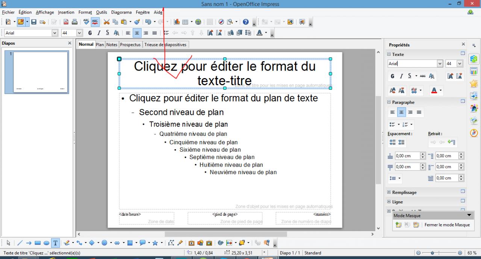Image resolution: width=481 pixels, height=259 pixels.
Task: Switch to Trieuse de diapositives tab
Action: pyautogui.click(x=165, y=44)
